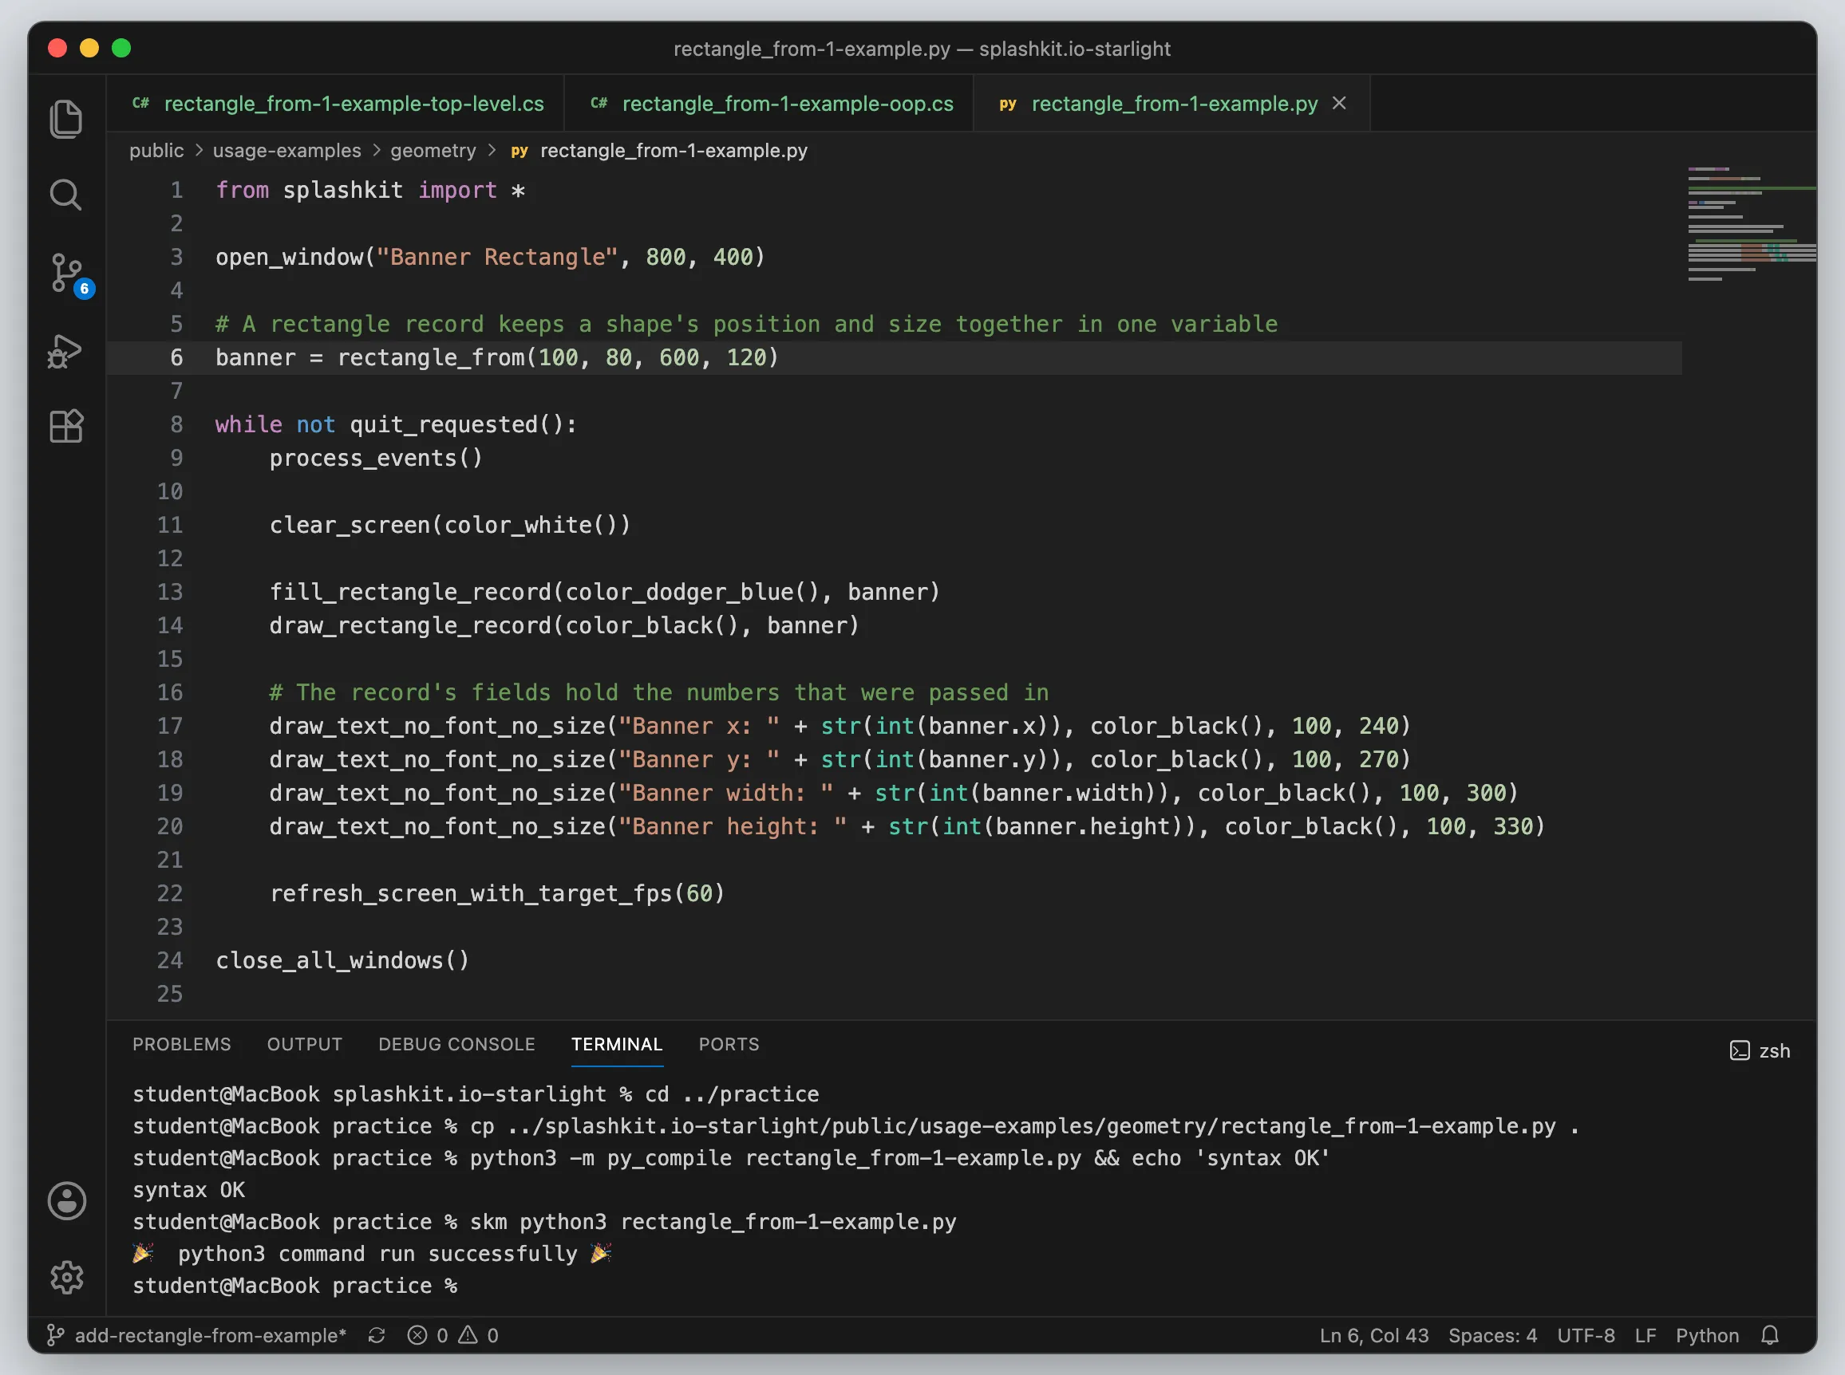Click the 'public' breadcrumb segment
Screen dimensions: 1845x1375
click(156, 151)
